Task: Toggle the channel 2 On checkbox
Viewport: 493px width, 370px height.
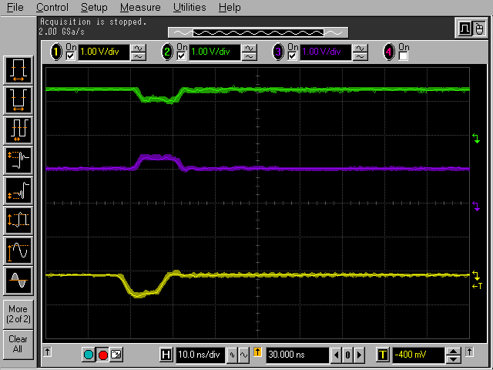Action: [x=182, y=56]
